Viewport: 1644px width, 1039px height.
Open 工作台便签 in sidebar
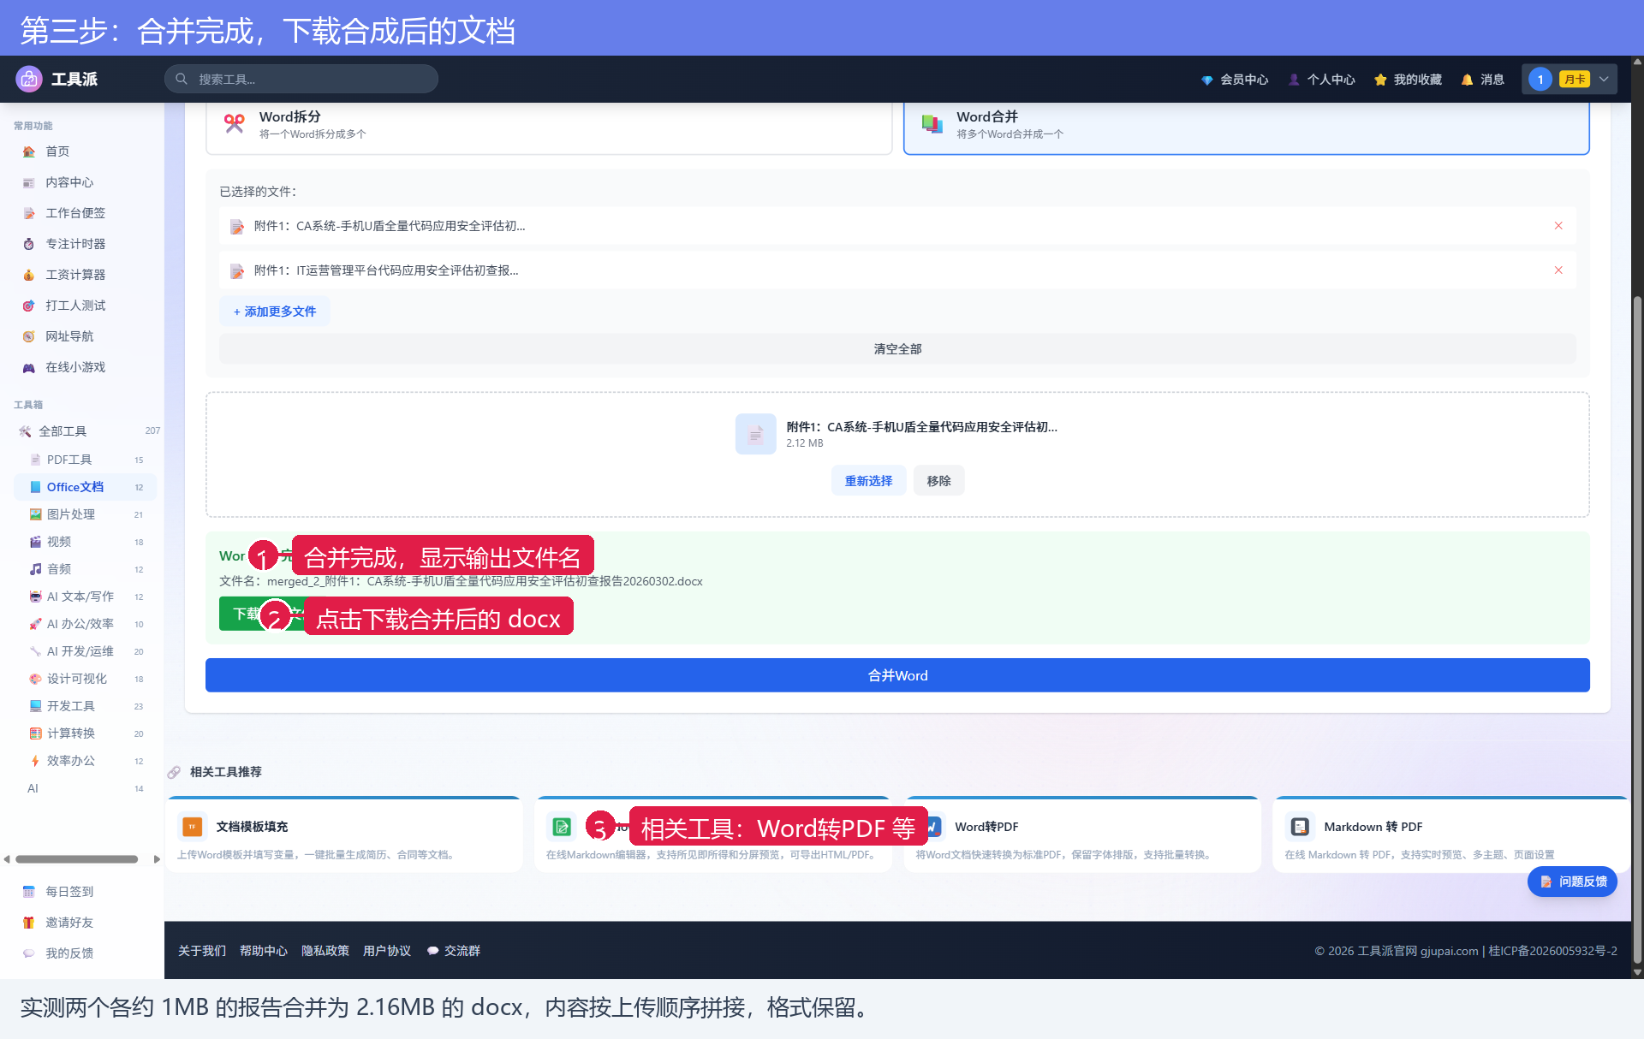tap(75, 213)
